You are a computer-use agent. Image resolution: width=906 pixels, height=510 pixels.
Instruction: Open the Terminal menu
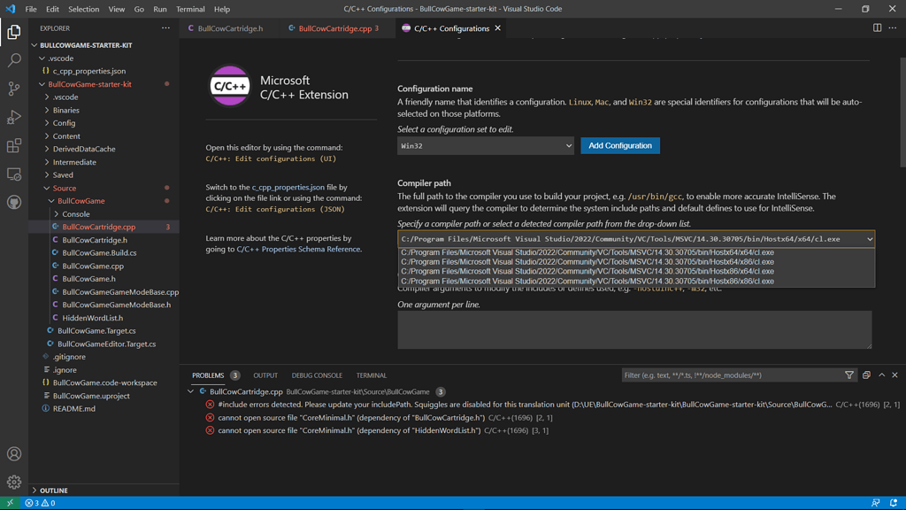click(x=192, y=9)
